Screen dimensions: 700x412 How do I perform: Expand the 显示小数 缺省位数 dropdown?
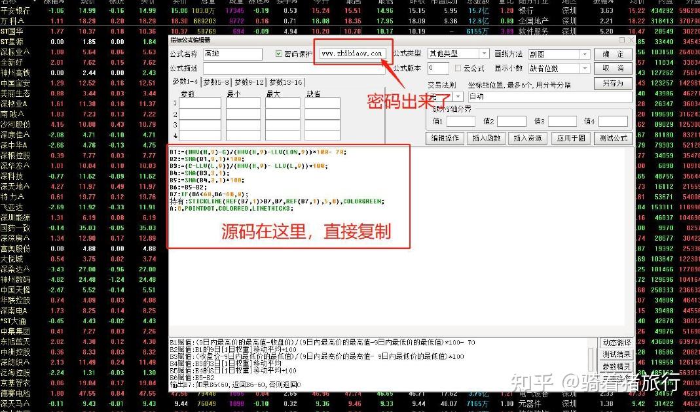tap(585, 67)
